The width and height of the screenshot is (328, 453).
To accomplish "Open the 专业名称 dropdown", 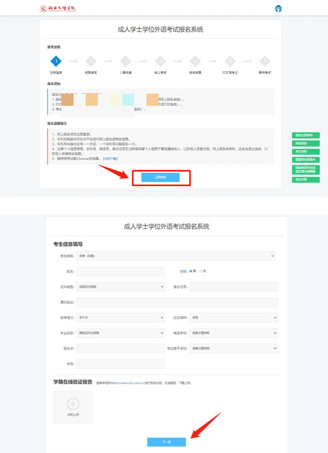I will coord(121,333).
